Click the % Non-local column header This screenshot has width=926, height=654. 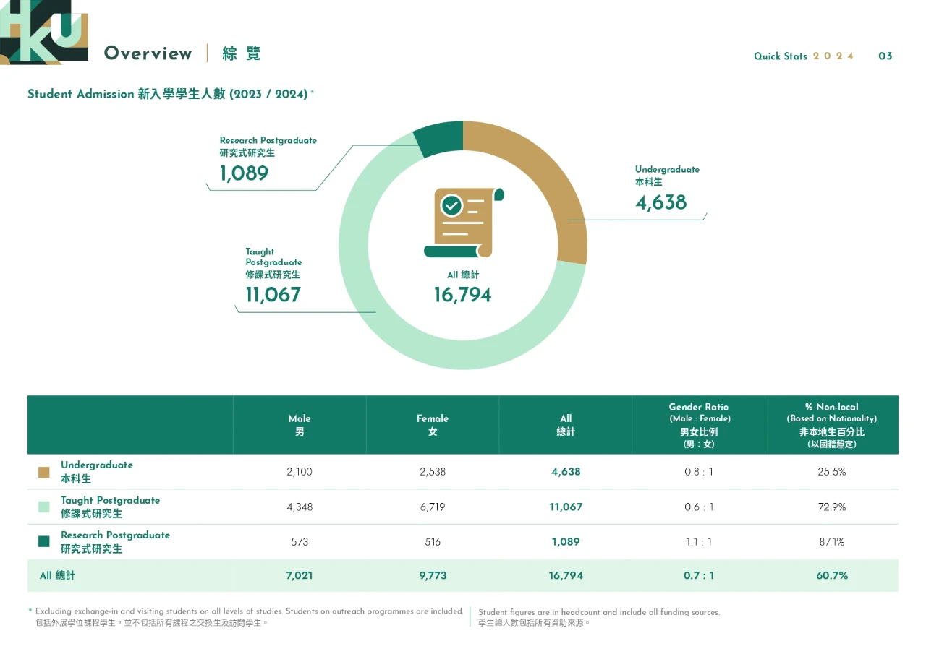coord(831,425)
